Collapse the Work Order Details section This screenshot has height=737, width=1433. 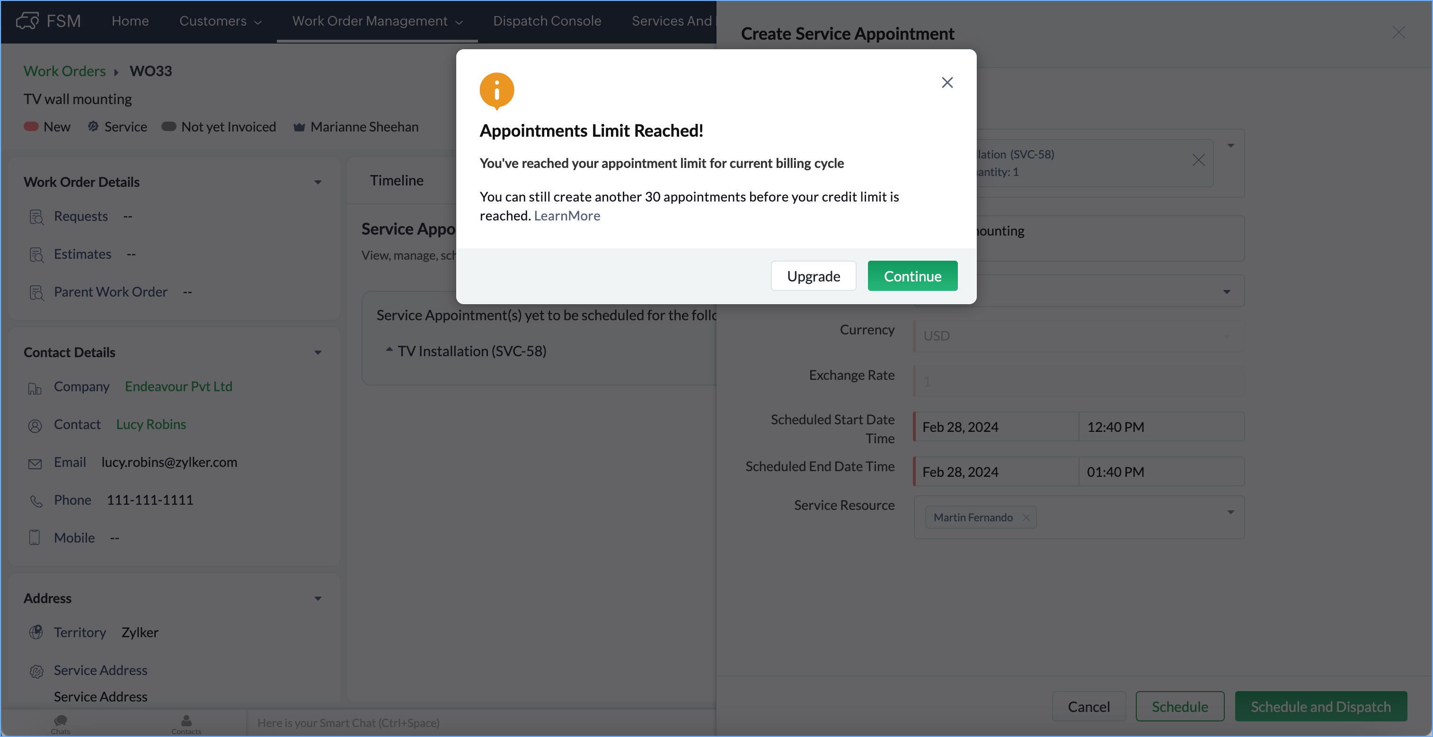click(x=318, y=183)
